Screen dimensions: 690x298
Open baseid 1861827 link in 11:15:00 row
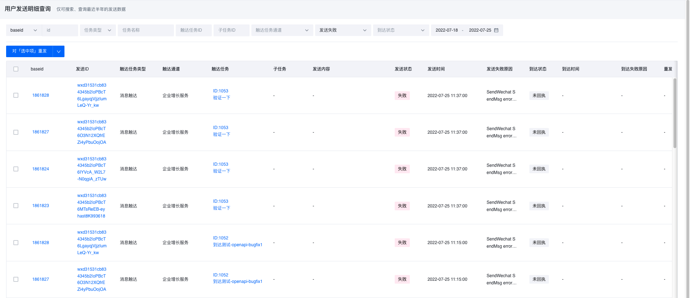pyautogui.click(x=41, y=279)
